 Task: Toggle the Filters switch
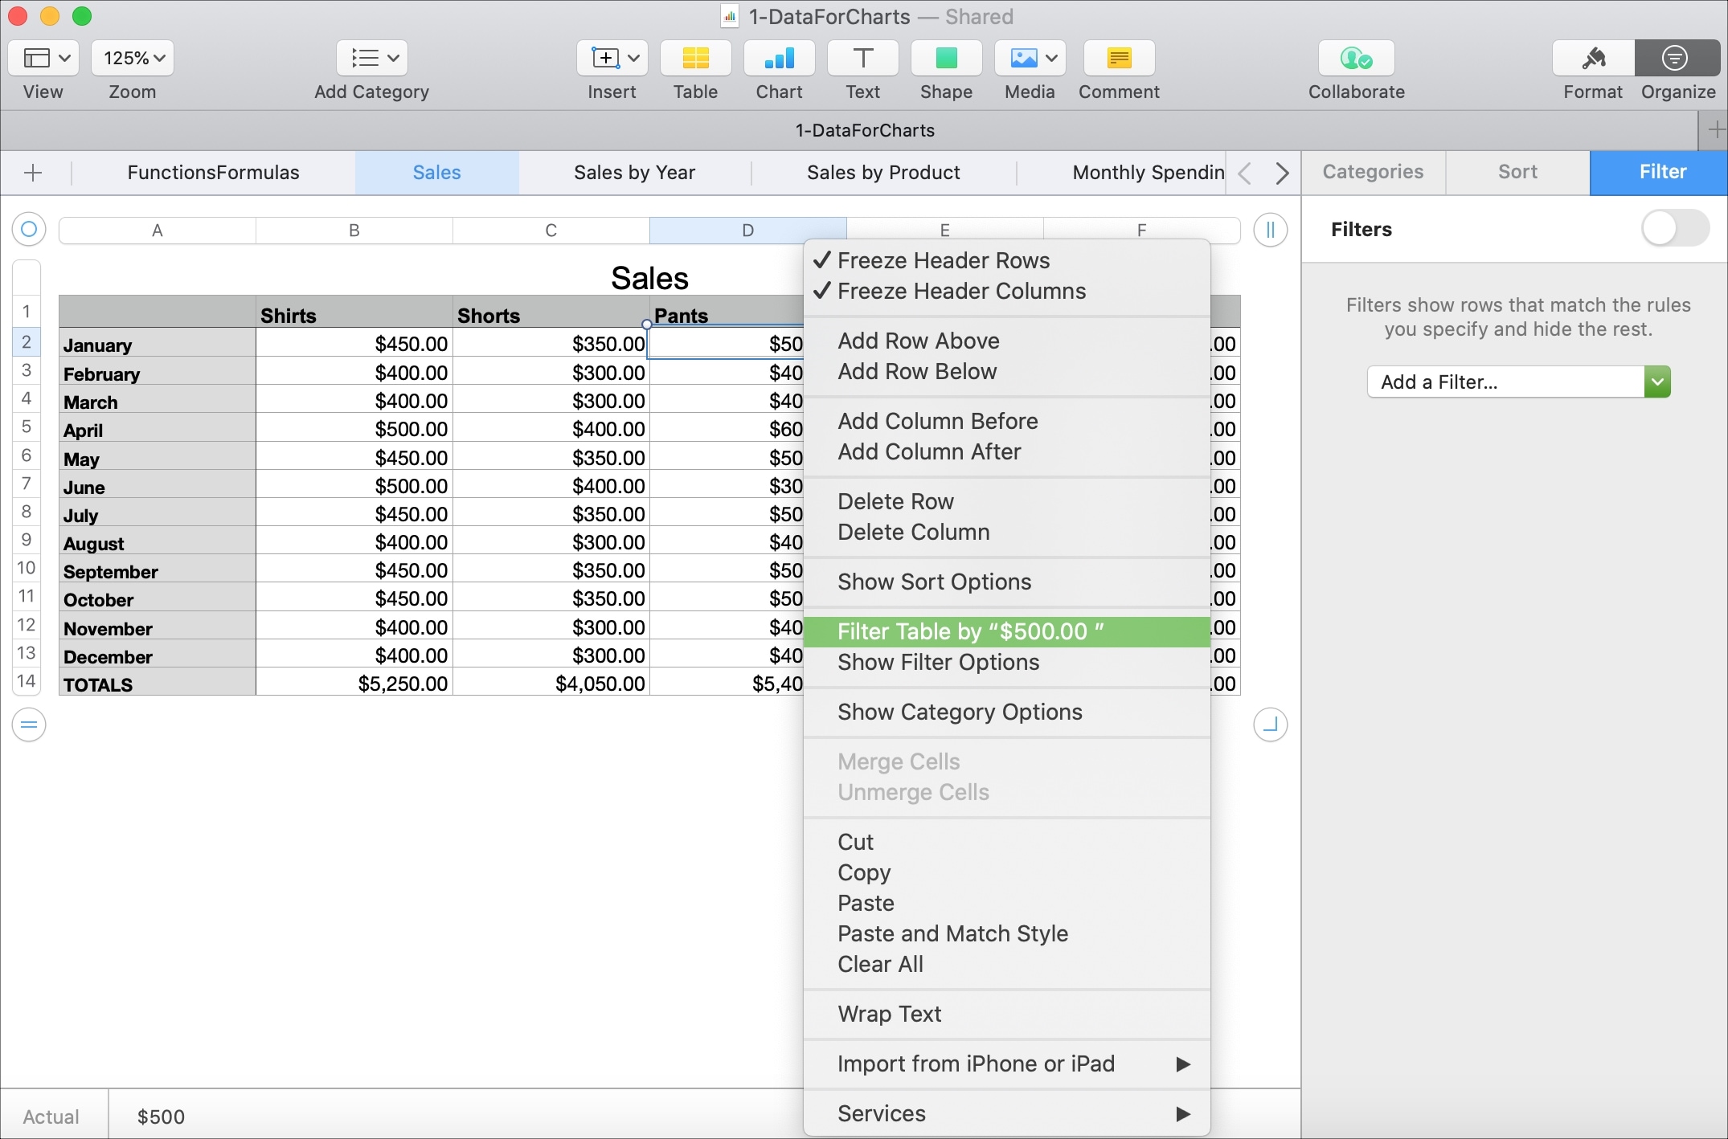1675,228
